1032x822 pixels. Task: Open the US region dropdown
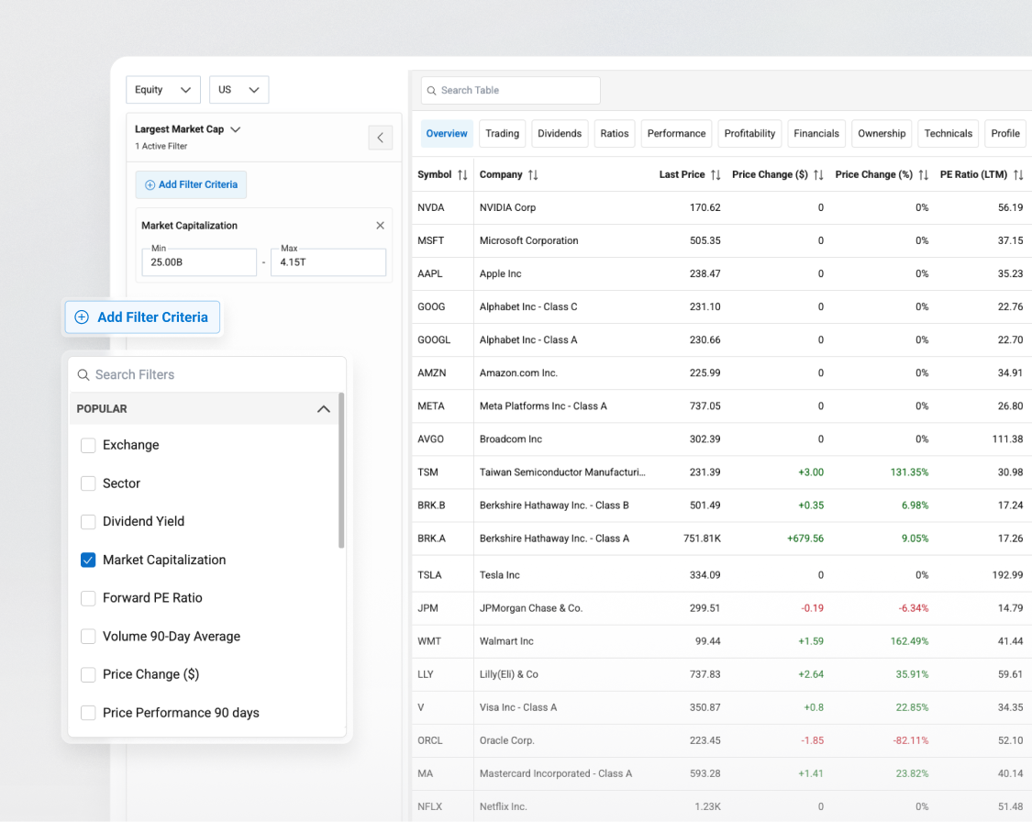pos(239,89)
